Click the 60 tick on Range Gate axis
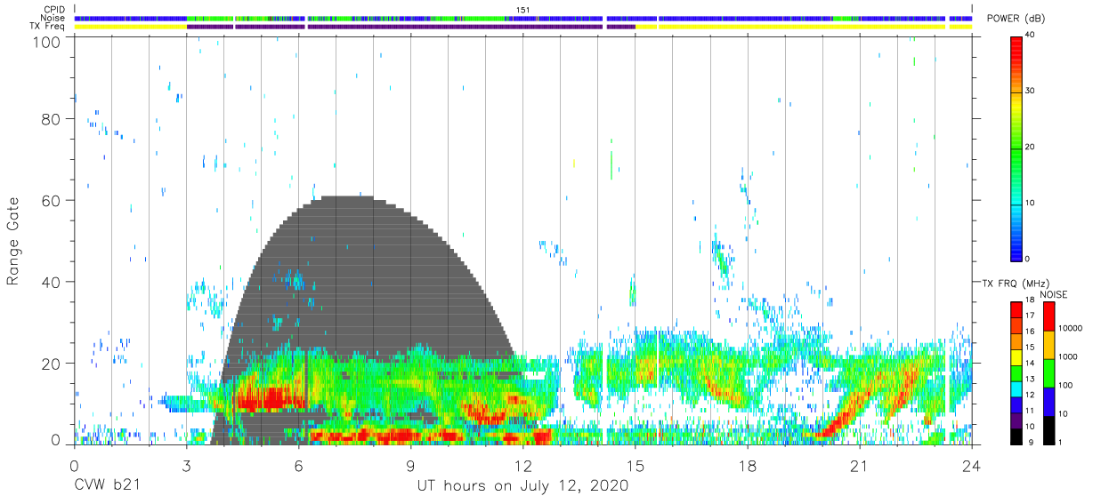Screen dimensions: 1093x504 (51, 201)
